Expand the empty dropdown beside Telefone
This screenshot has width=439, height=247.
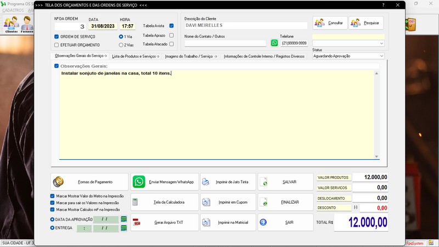coord(381,43)
